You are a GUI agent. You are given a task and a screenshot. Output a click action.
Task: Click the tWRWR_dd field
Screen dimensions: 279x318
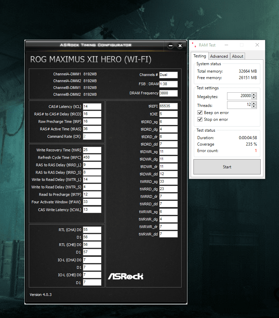[x=168, y=234]
